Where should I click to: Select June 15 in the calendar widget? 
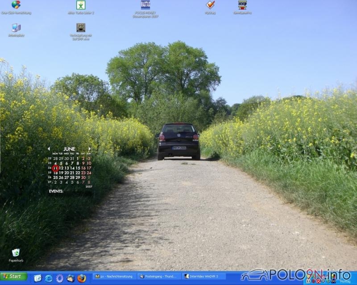click(78, 168)
